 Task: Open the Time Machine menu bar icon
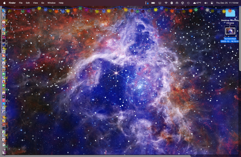tap(188, 3)
